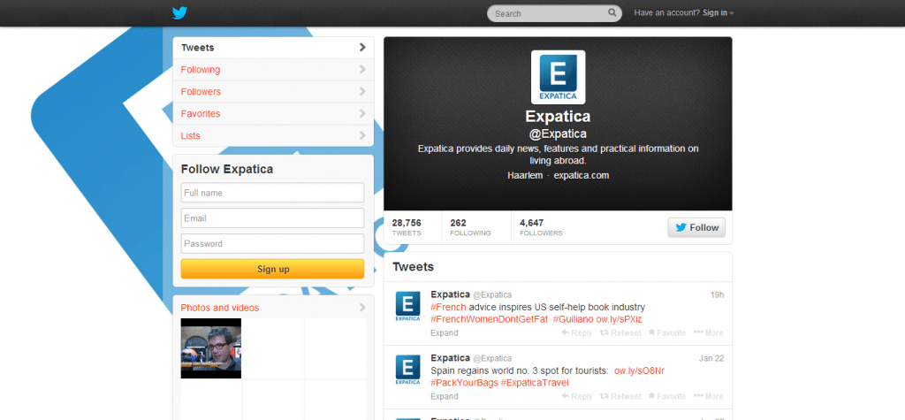The width and height of the screenshot is (905, 420).
Task: Open the #French hashtag
Action: (x=448, y=307)
